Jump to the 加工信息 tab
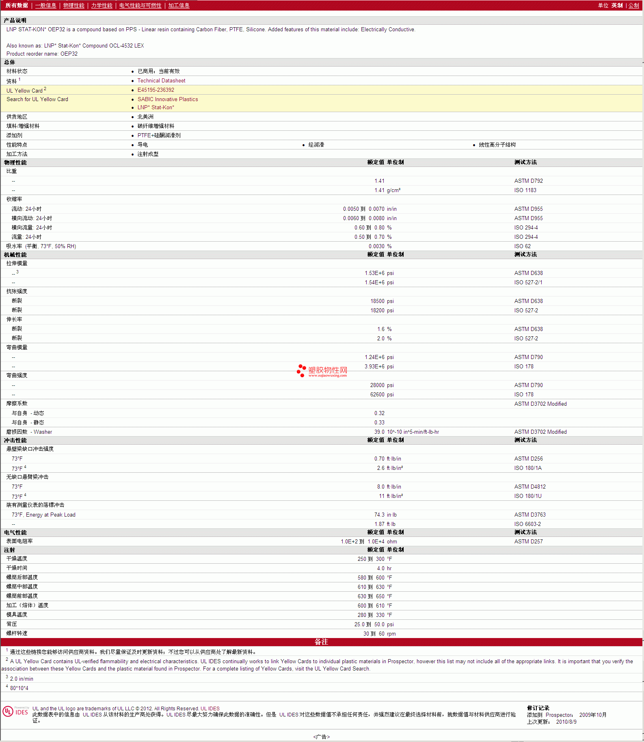This screenshot has width=644, height=742. pyautogui.click(x=179, y=5)
